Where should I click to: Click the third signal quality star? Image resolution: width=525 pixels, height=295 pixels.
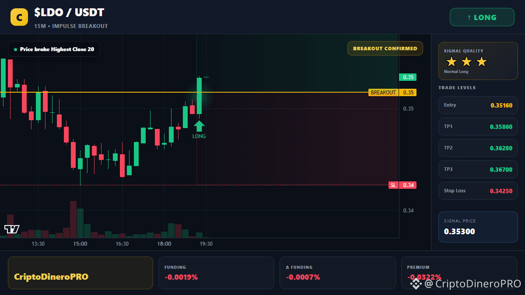[x=481, y=62]
